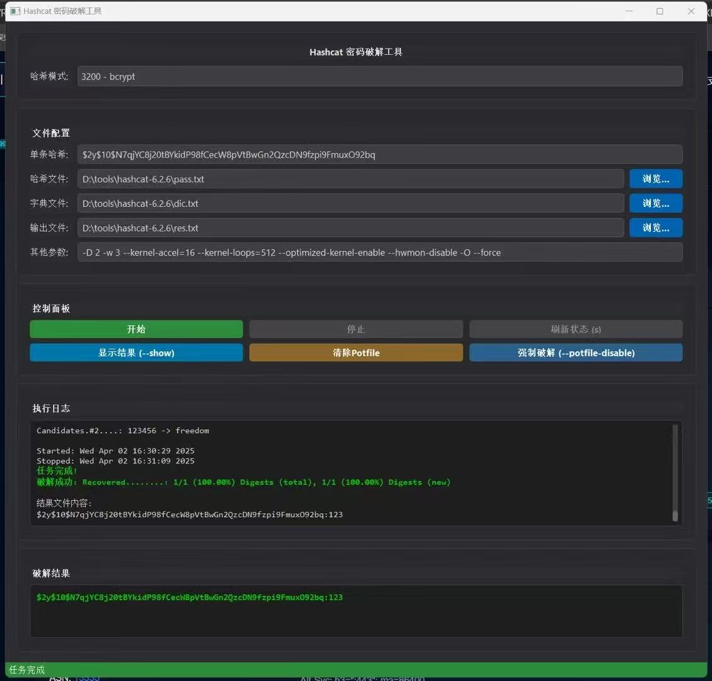Click the green 破解成功 Recovered 1/1 log line
This screenshot has height=681, width=712.
point(243,482)
